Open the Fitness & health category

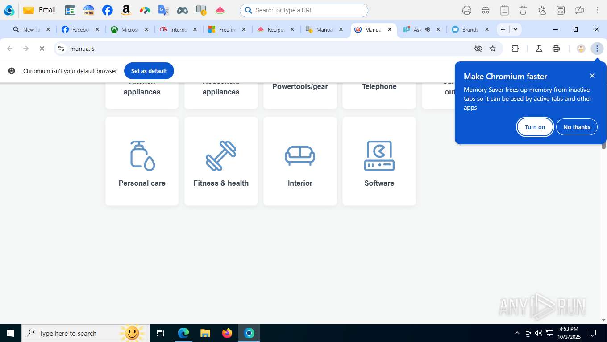click(x=221, y=161)
